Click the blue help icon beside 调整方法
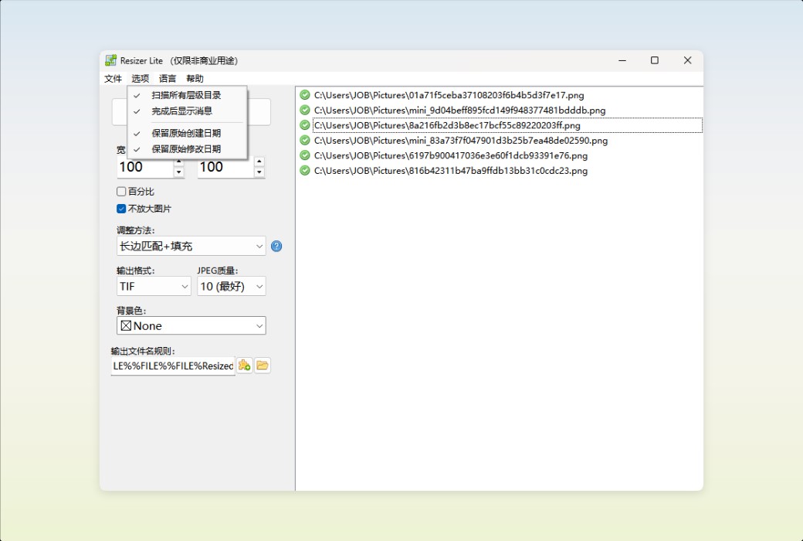The height and width of the screenshot is (541, 803). [x=276, y=246]
